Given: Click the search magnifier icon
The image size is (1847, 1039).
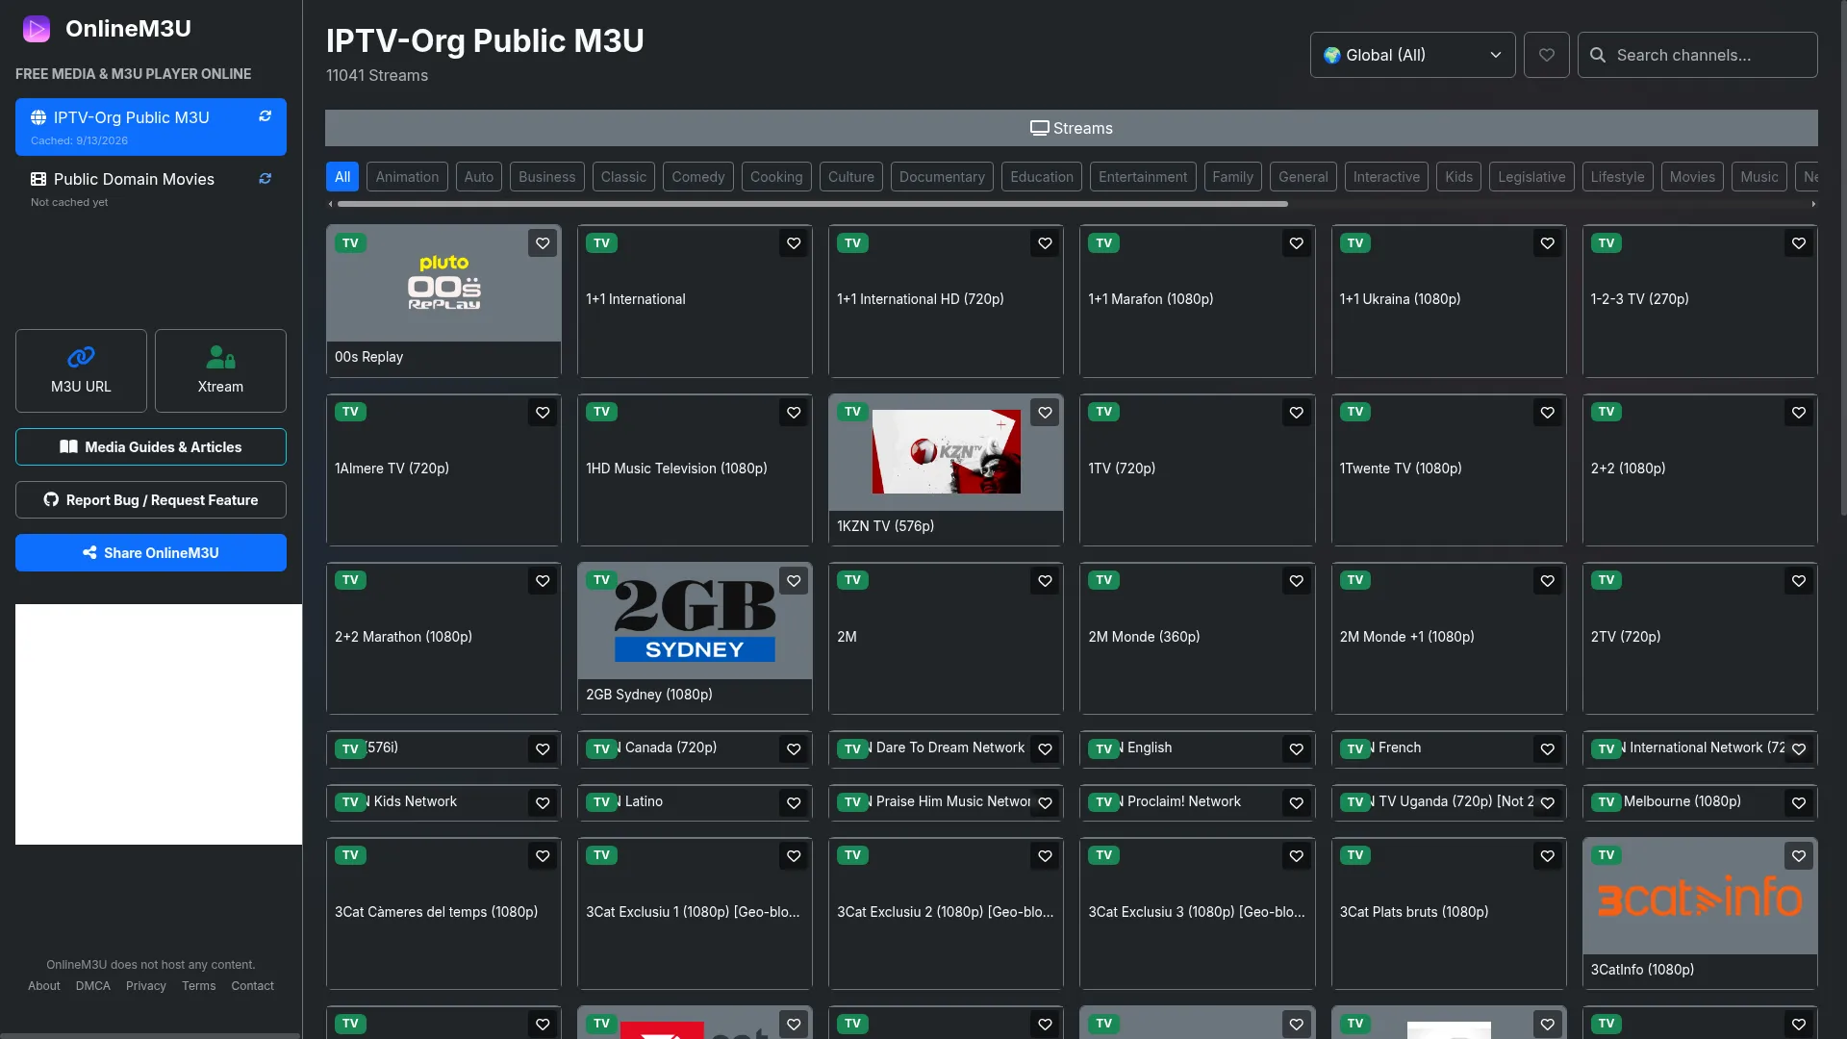Looking at the screenshot, I should click(x=1598, y=55).
